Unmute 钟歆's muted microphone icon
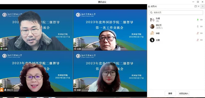 tap(198, 33)
